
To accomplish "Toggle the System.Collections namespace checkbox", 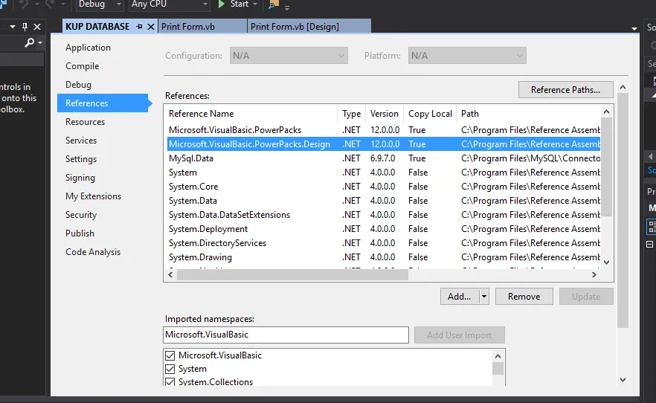I will [170, 382].
